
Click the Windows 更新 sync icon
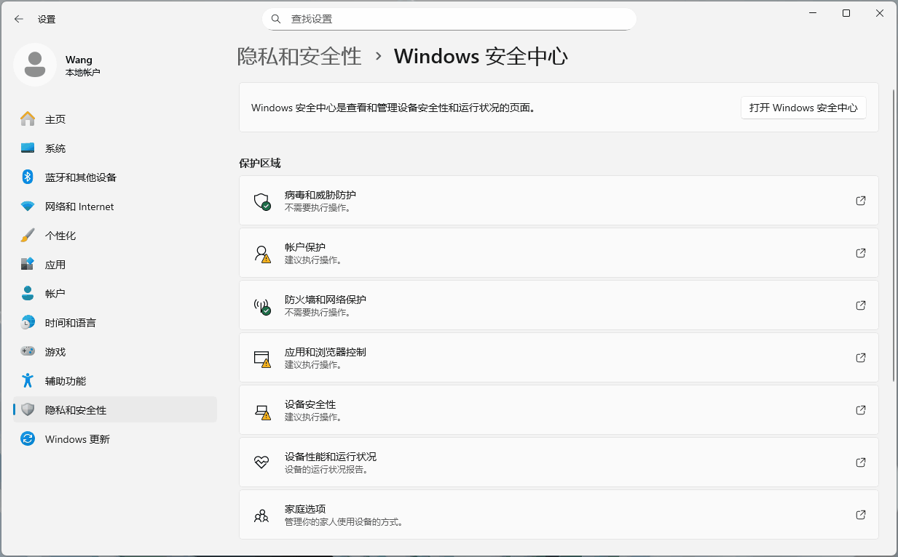pos(28,438)
